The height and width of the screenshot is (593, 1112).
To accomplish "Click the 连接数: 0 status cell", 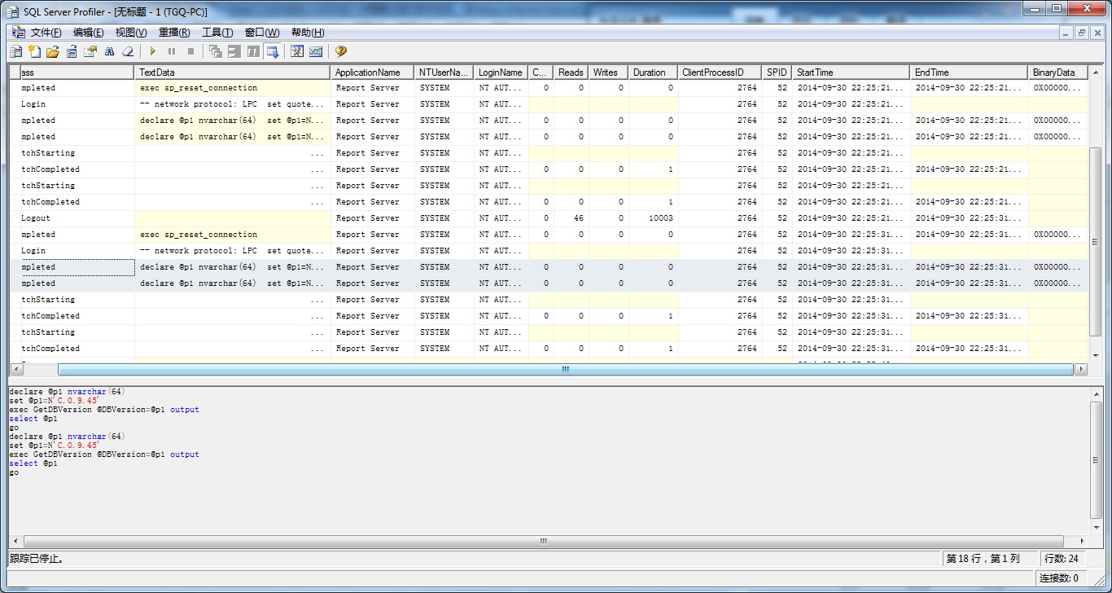I will click(1058, 578).
